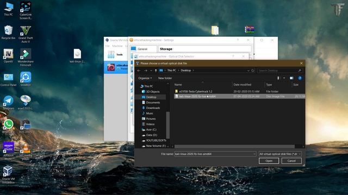Select the kali-linux disc image on the desktop
Image resolution: width=348 pixels, height=195 pixels.
pyautogui.click(x=77, y=56)
